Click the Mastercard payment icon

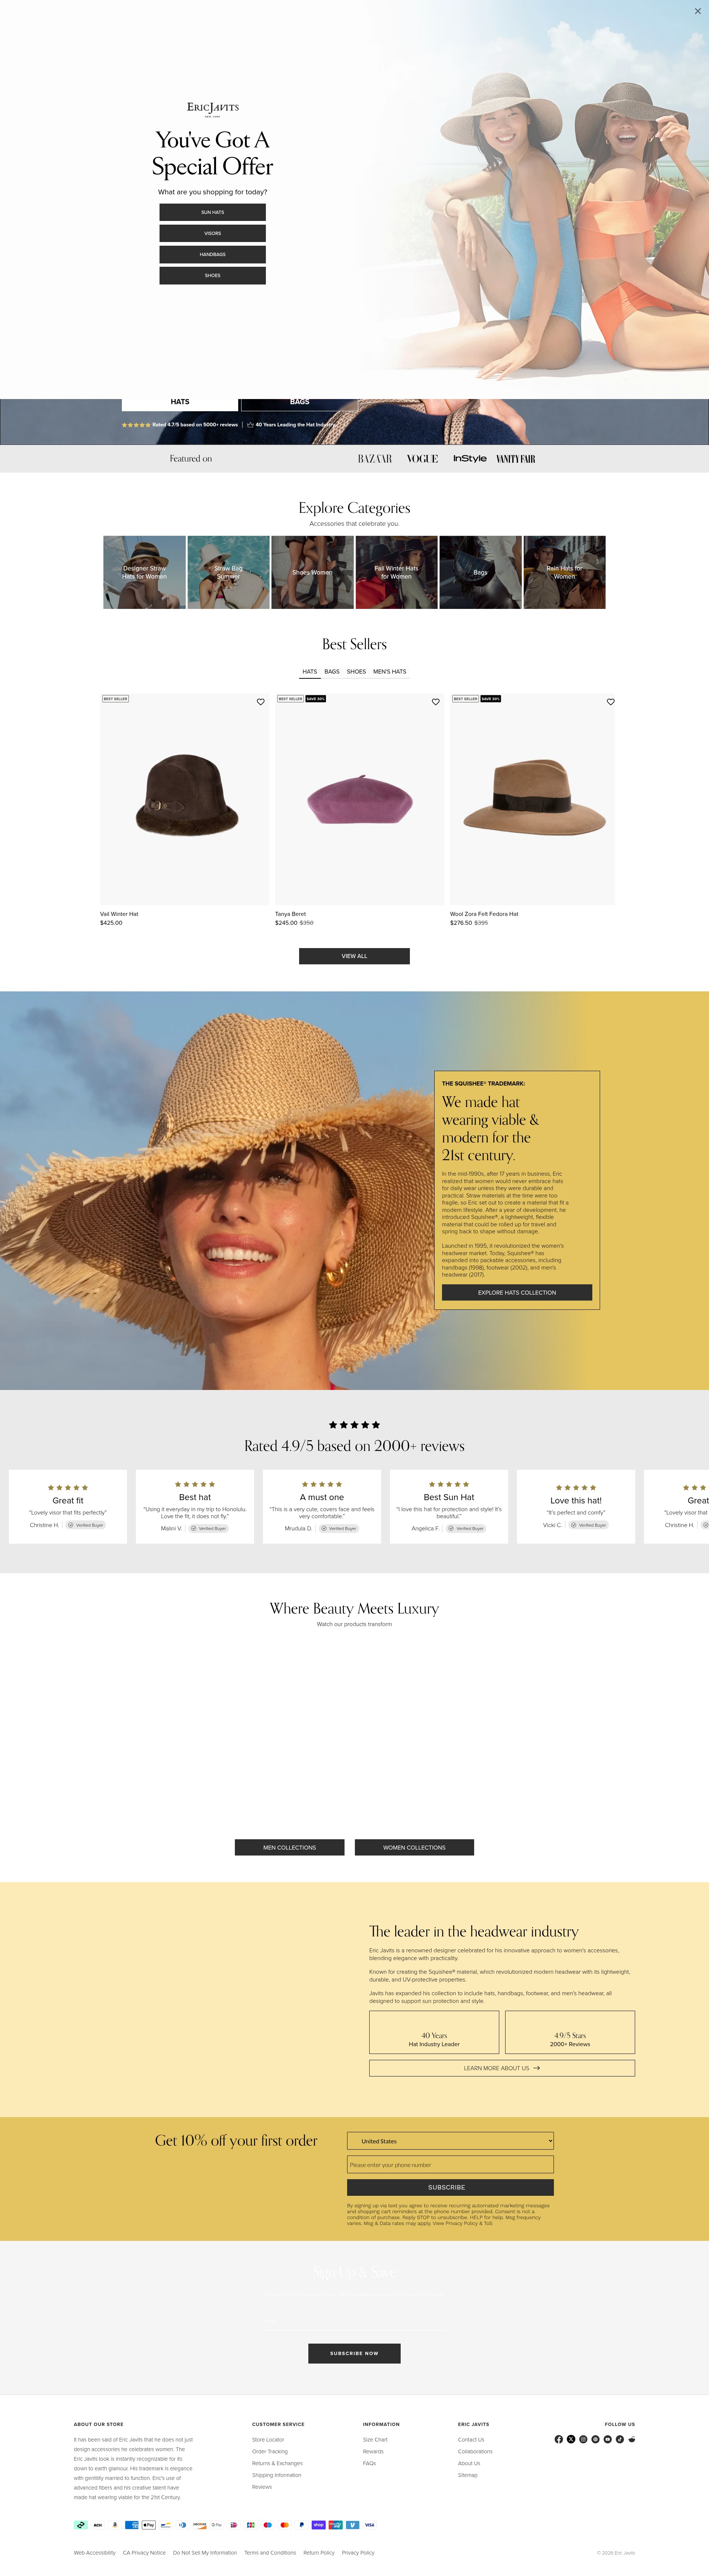click(x=285, y=2525)
